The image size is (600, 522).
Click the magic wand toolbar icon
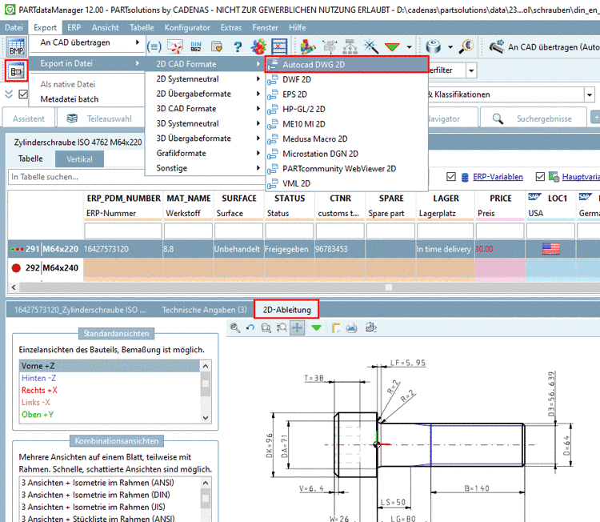370,46
